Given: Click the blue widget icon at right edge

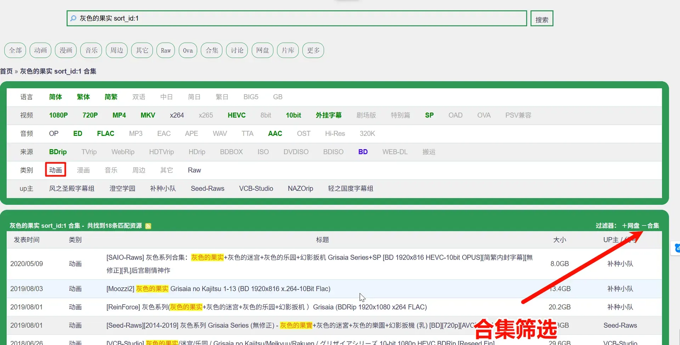Looking at the screenshot, I should click(676, 248).
